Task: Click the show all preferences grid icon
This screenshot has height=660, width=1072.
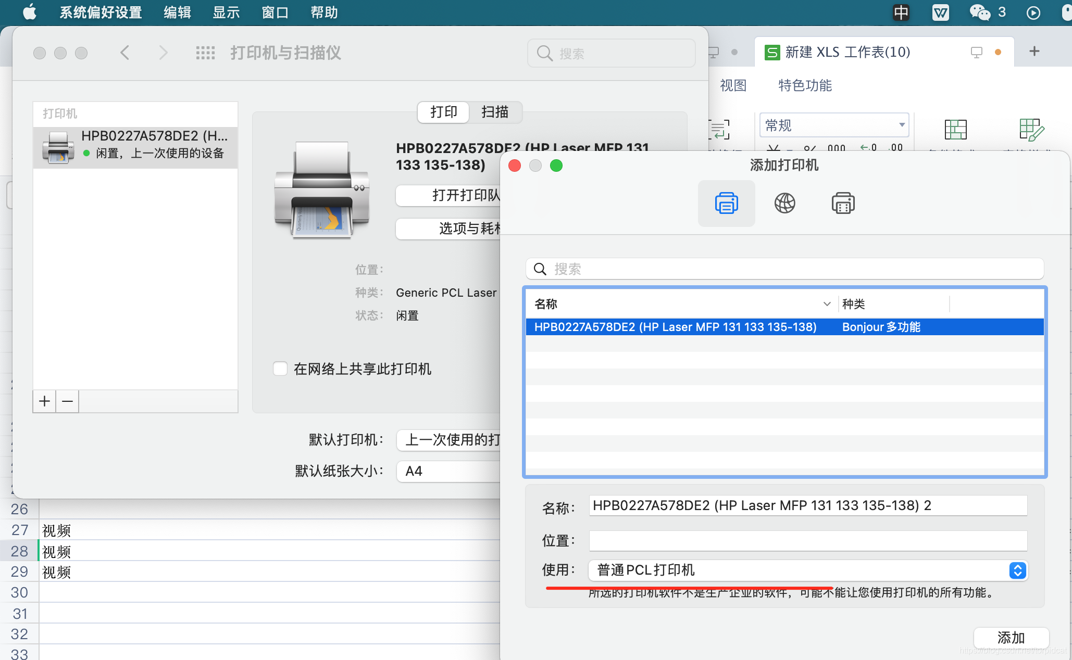Action: (205, 53)
